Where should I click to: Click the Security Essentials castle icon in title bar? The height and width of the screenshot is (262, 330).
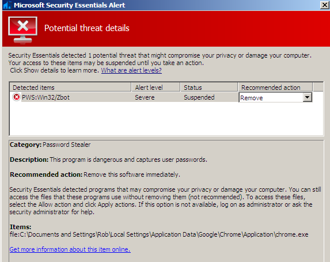tap(7, 5)
